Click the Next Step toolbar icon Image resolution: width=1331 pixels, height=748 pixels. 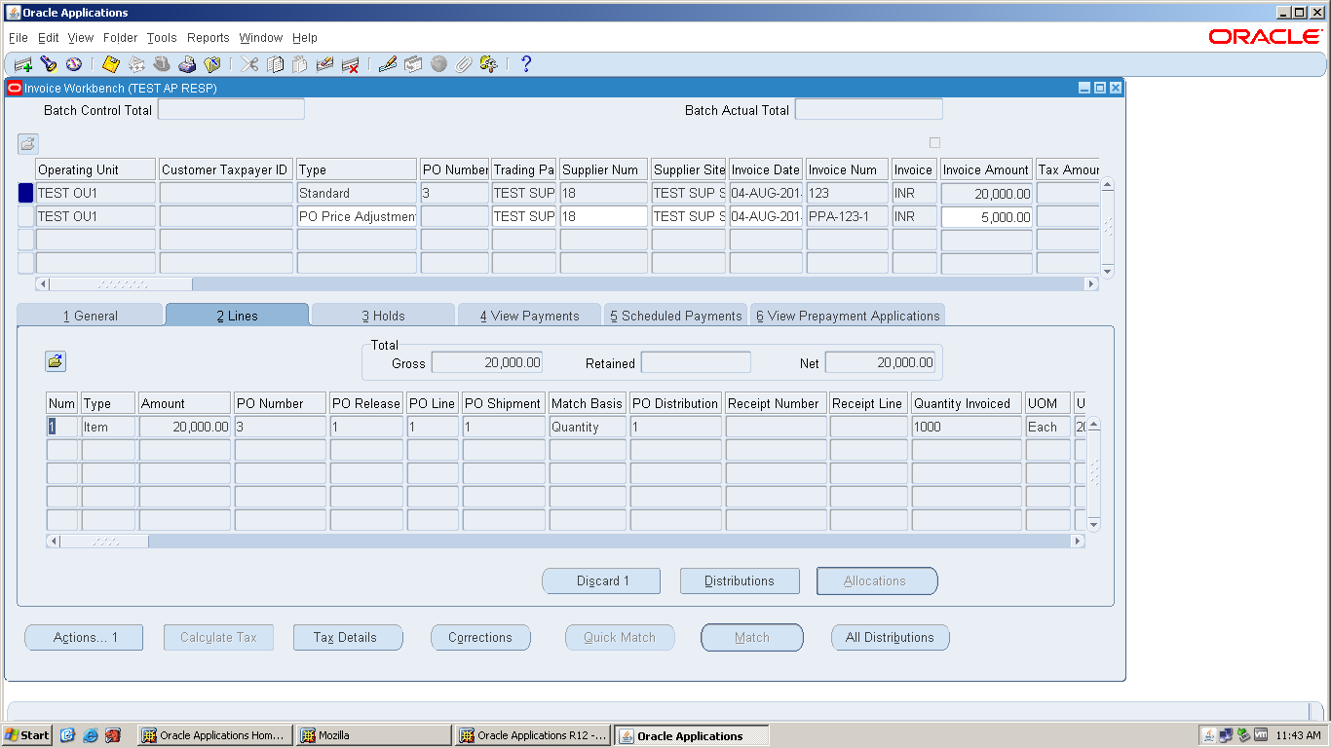click(136, 64)
